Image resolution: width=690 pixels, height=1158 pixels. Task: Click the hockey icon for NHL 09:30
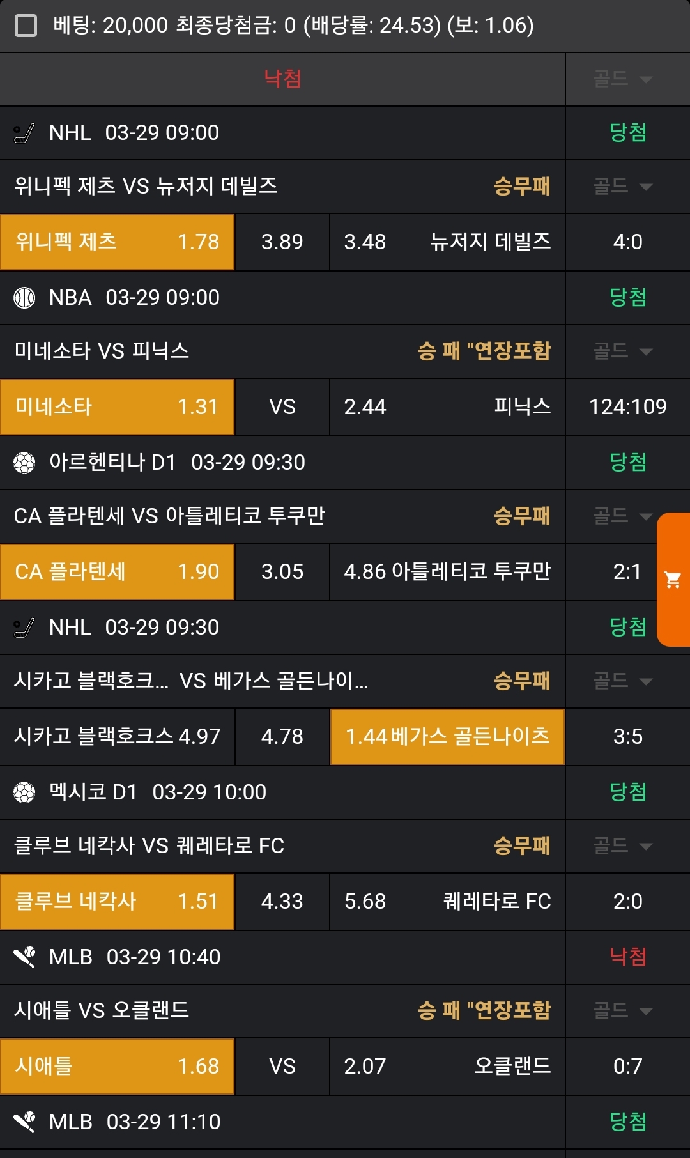coord(24,628)
